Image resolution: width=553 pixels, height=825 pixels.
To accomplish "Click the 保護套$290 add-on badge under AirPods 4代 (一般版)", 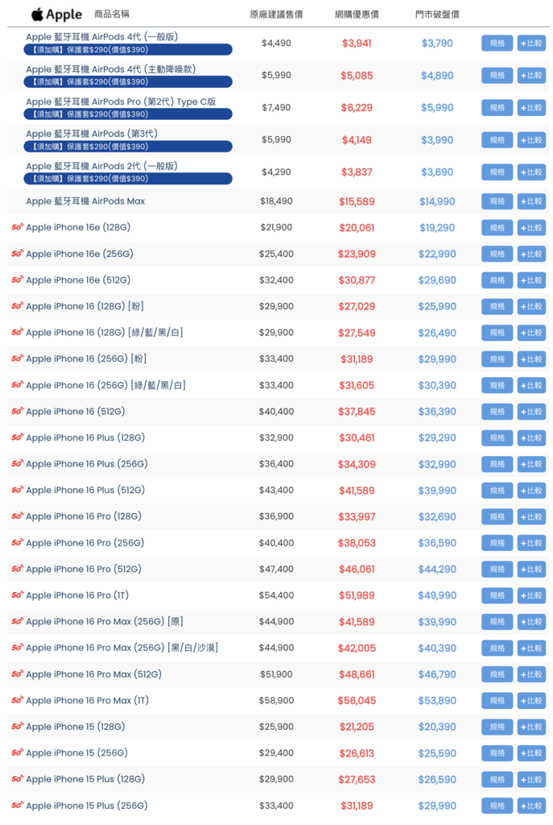I will point(128,49).
